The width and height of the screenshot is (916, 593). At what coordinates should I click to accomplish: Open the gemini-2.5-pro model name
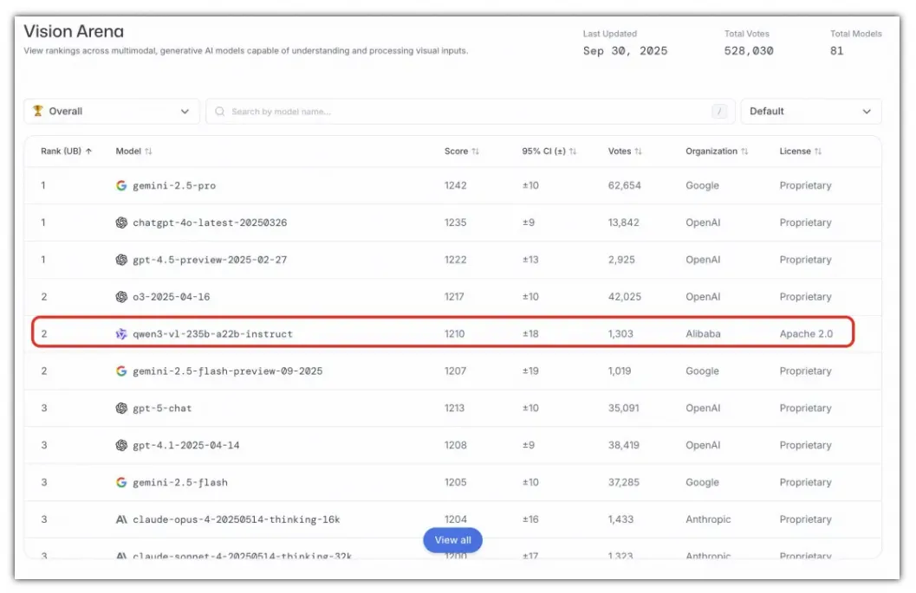point(174,185)
